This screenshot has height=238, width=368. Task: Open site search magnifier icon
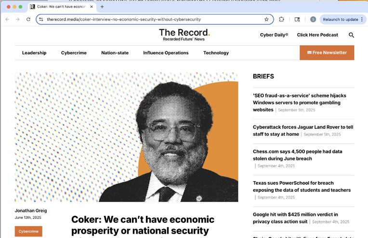click(x=351, y=35)
